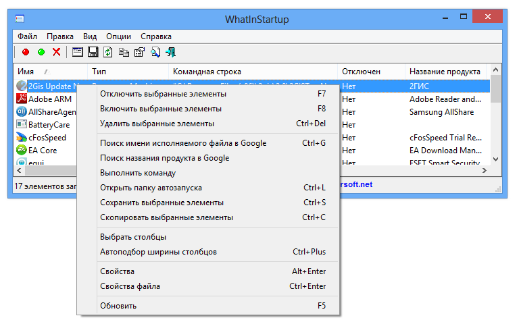Click the BatteryCare row icon
519x320 pixels.
pyautogui.click(x=22, y=124)
